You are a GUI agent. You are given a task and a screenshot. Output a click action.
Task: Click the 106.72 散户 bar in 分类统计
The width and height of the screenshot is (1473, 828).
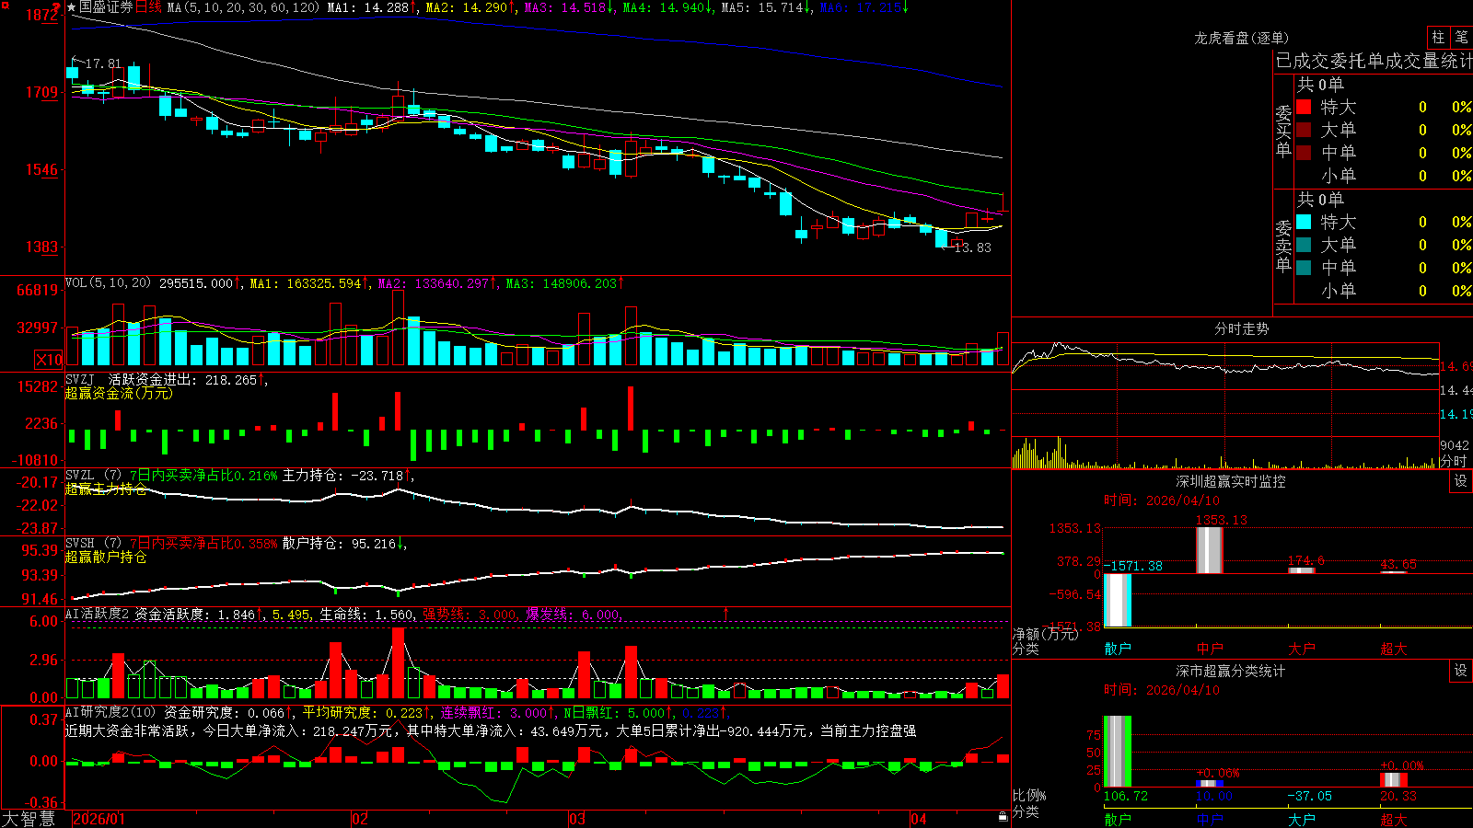[x=1118, y=751]
